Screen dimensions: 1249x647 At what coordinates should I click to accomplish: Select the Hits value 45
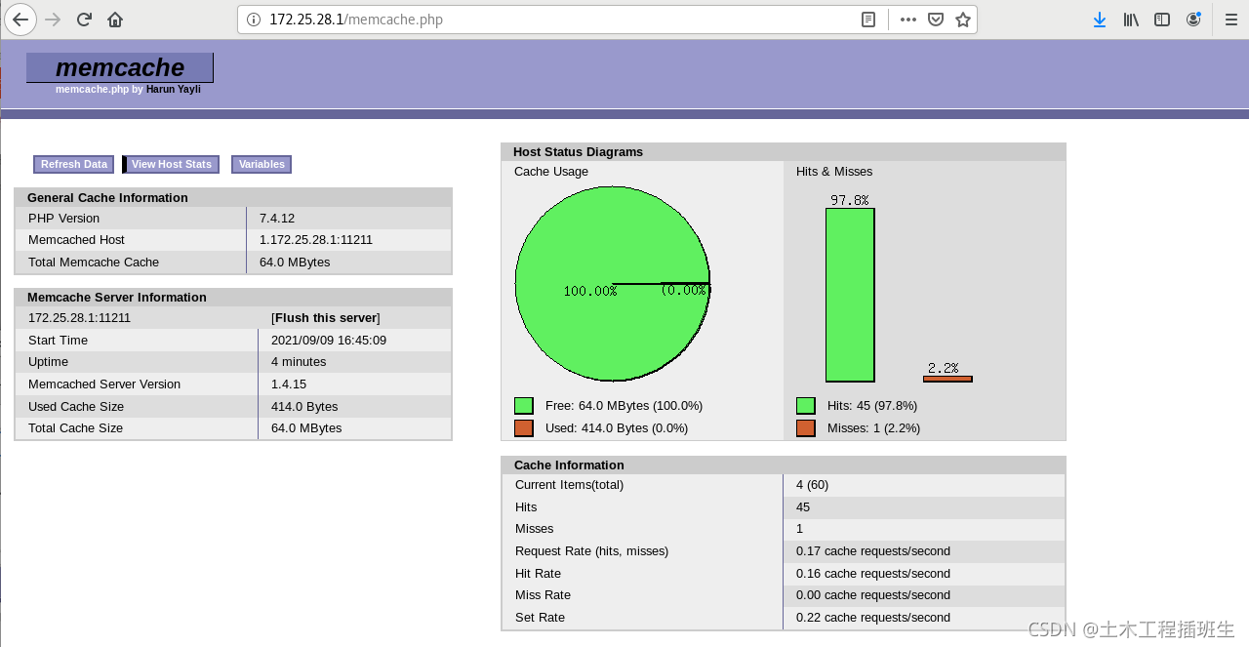803,507
